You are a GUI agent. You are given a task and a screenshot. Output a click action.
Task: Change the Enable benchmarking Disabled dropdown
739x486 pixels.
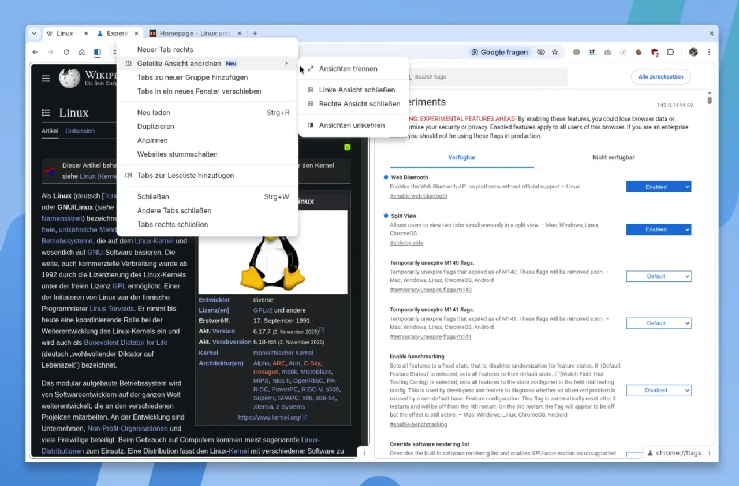coord(658,390)
